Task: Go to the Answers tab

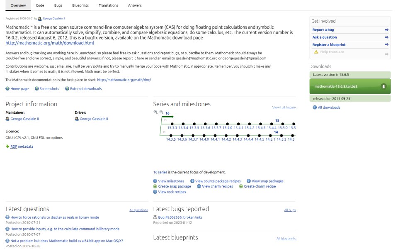Action: tap(135, 5)
